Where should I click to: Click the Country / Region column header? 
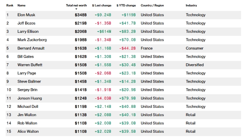[152, 5]
